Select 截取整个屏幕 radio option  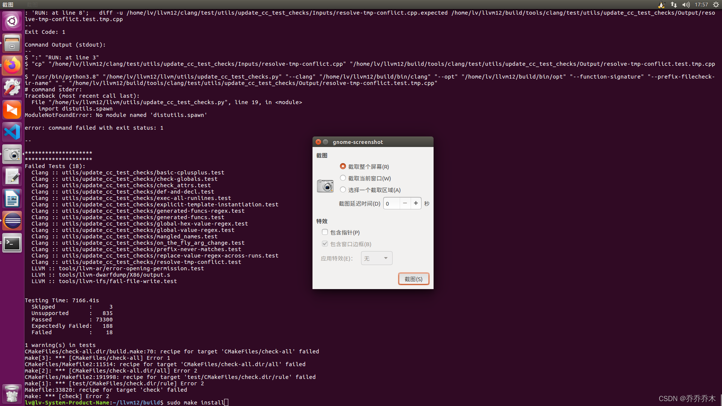(x=343, y=166)
